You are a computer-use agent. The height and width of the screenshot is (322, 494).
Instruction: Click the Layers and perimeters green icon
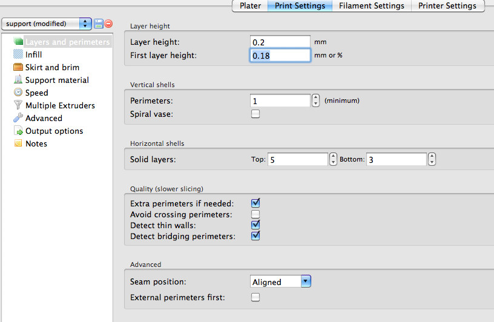click(18, 41)
